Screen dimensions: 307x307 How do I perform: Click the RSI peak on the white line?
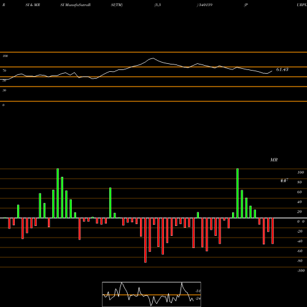click(152, 58)
